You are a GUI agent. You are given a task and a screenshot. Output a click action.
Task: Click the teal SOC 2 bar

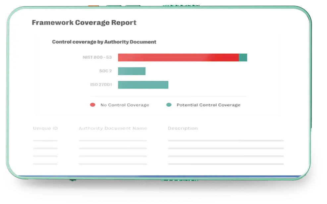132,71
